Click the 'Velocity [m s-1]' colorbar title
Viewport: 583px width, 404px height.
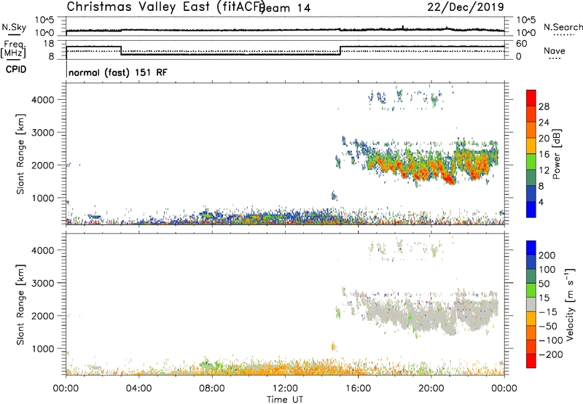(x=570, y=305)
